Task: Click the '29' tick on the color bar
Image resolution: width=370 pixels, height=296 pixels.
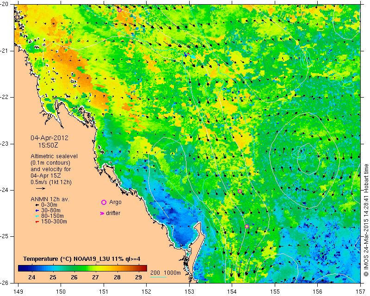Action: coord(138,277)
